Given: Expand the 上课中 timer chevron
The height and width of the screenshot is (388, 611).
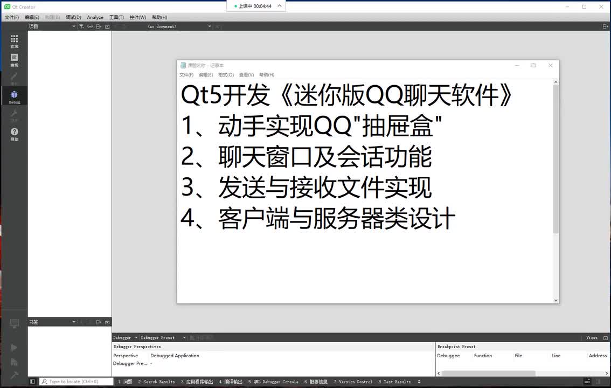Looking at the screenshot, I should [280, 6].
